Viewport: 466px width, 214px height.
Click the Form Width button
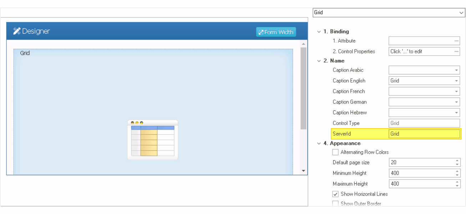coord(276,32)
